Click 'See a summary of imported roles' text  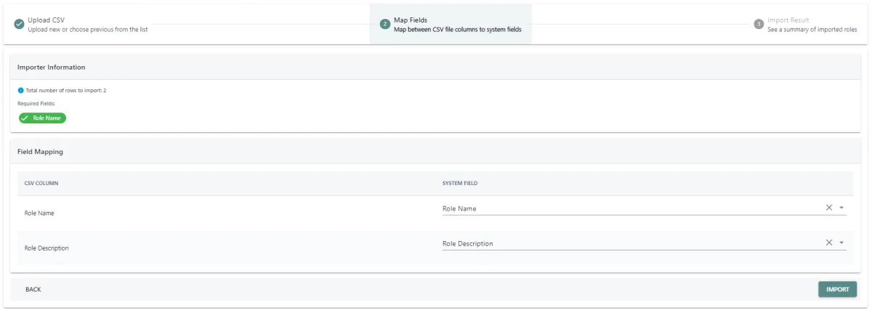[x=812, y=30]
